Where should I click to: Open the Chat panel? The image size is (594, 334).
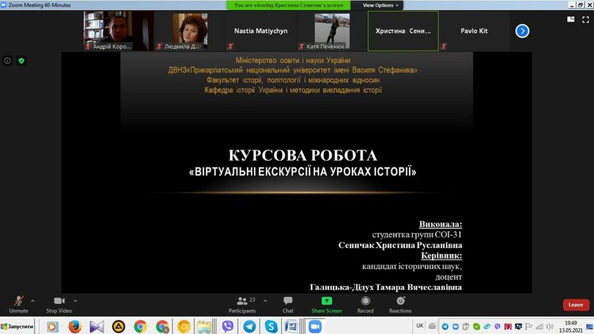coord(288,303)
